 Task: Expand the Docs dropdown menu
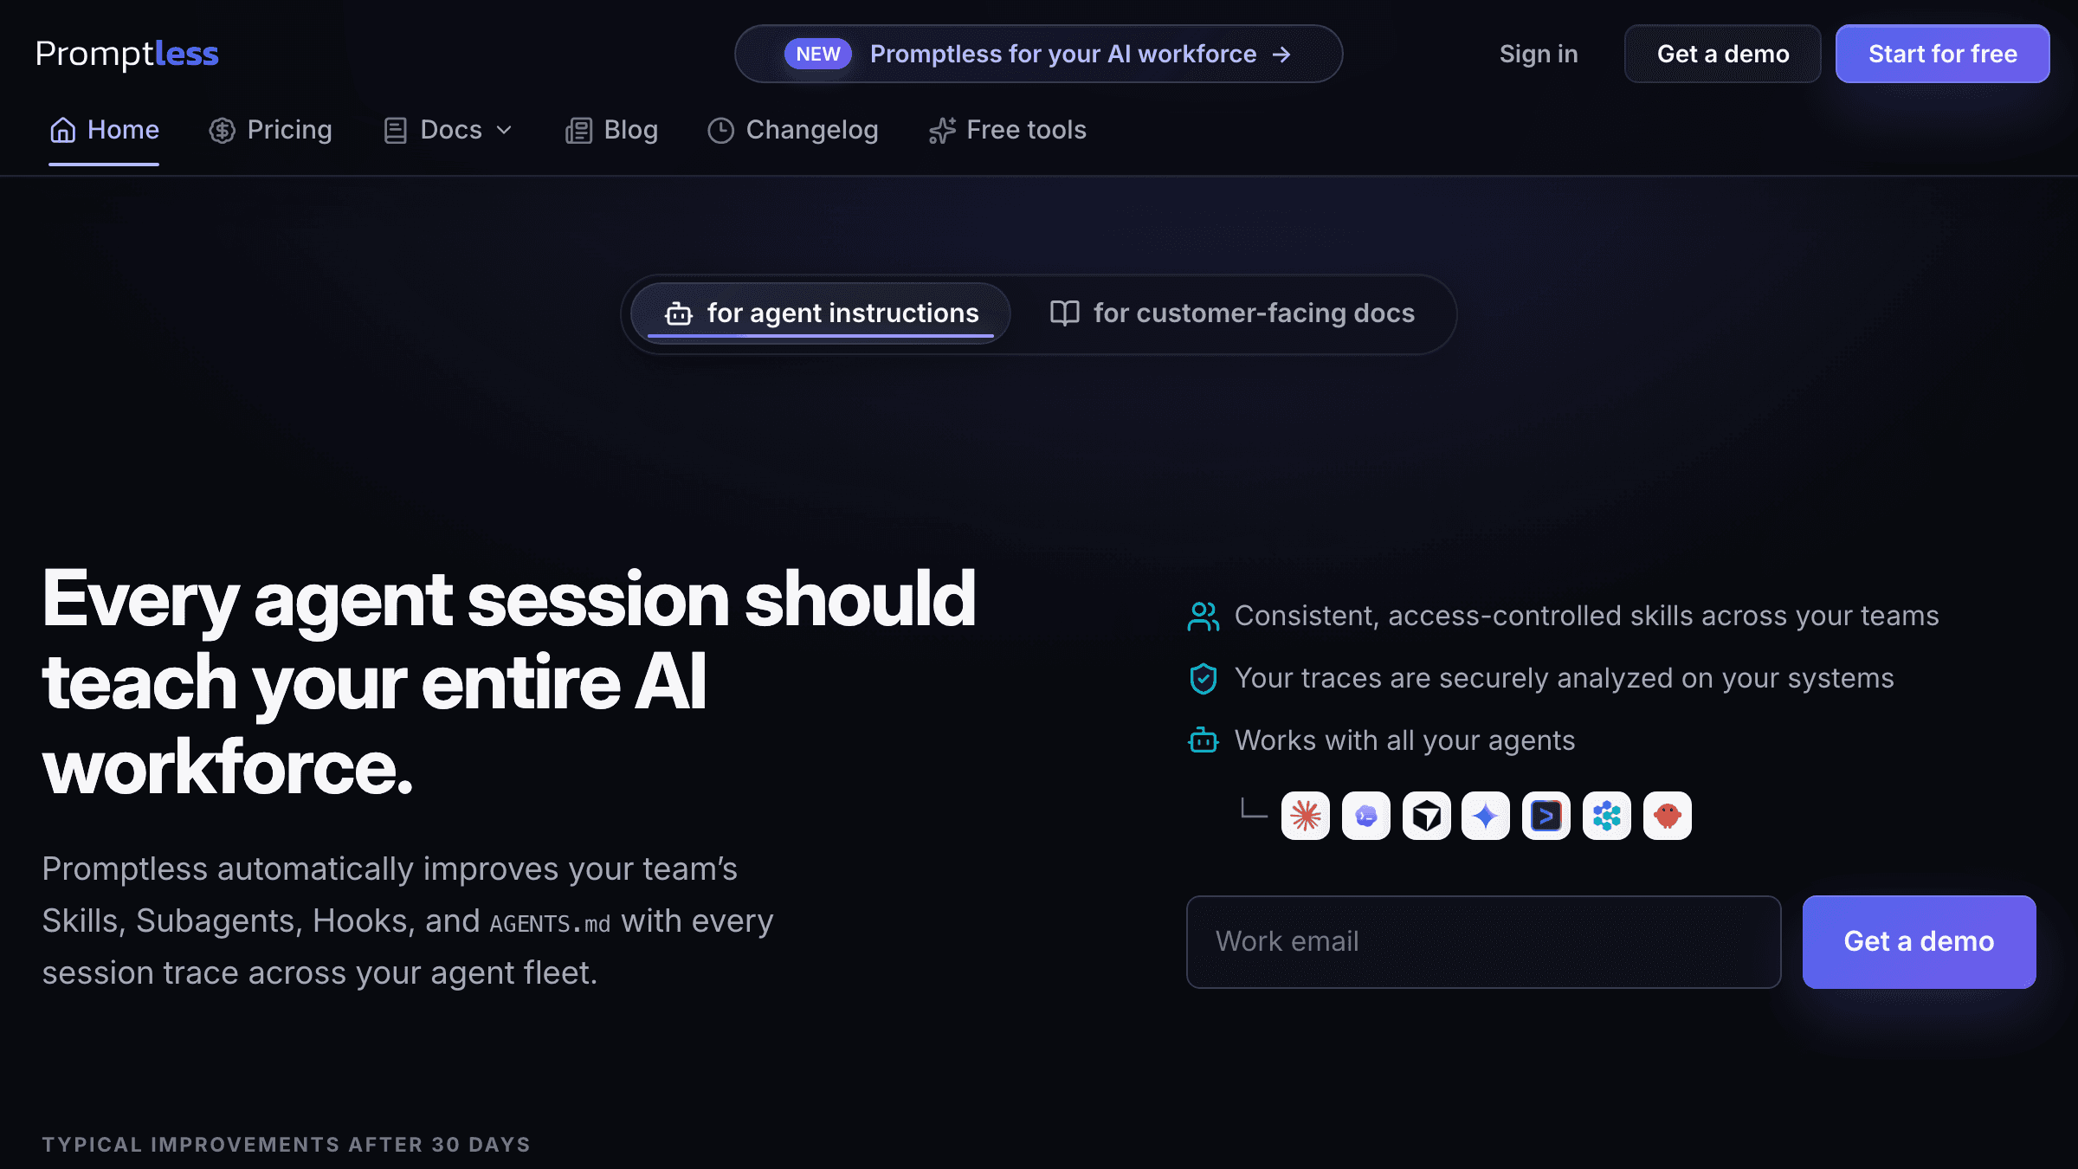coord(449,130)
